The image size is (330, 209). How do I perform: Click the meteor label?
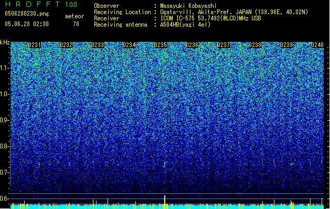pos(74,16)
